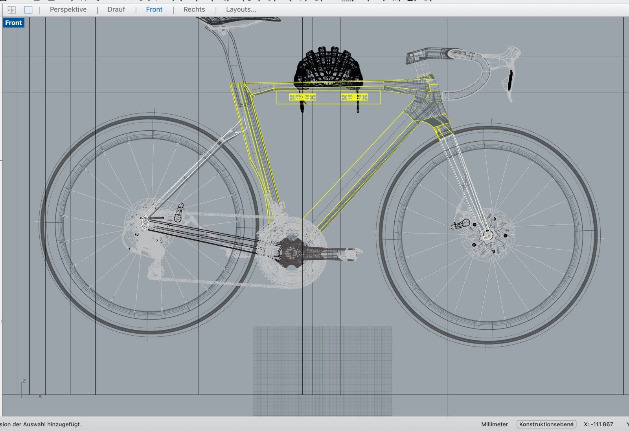Open Layouts... options

[x=241, y=9]
